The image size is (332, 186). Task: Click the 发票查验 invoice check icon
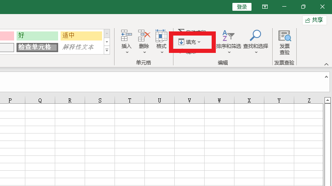(x=285, y=37)
